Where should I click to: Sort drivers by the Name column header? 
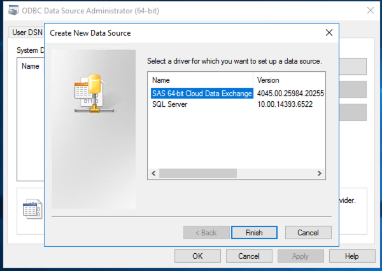pos(201,81)
